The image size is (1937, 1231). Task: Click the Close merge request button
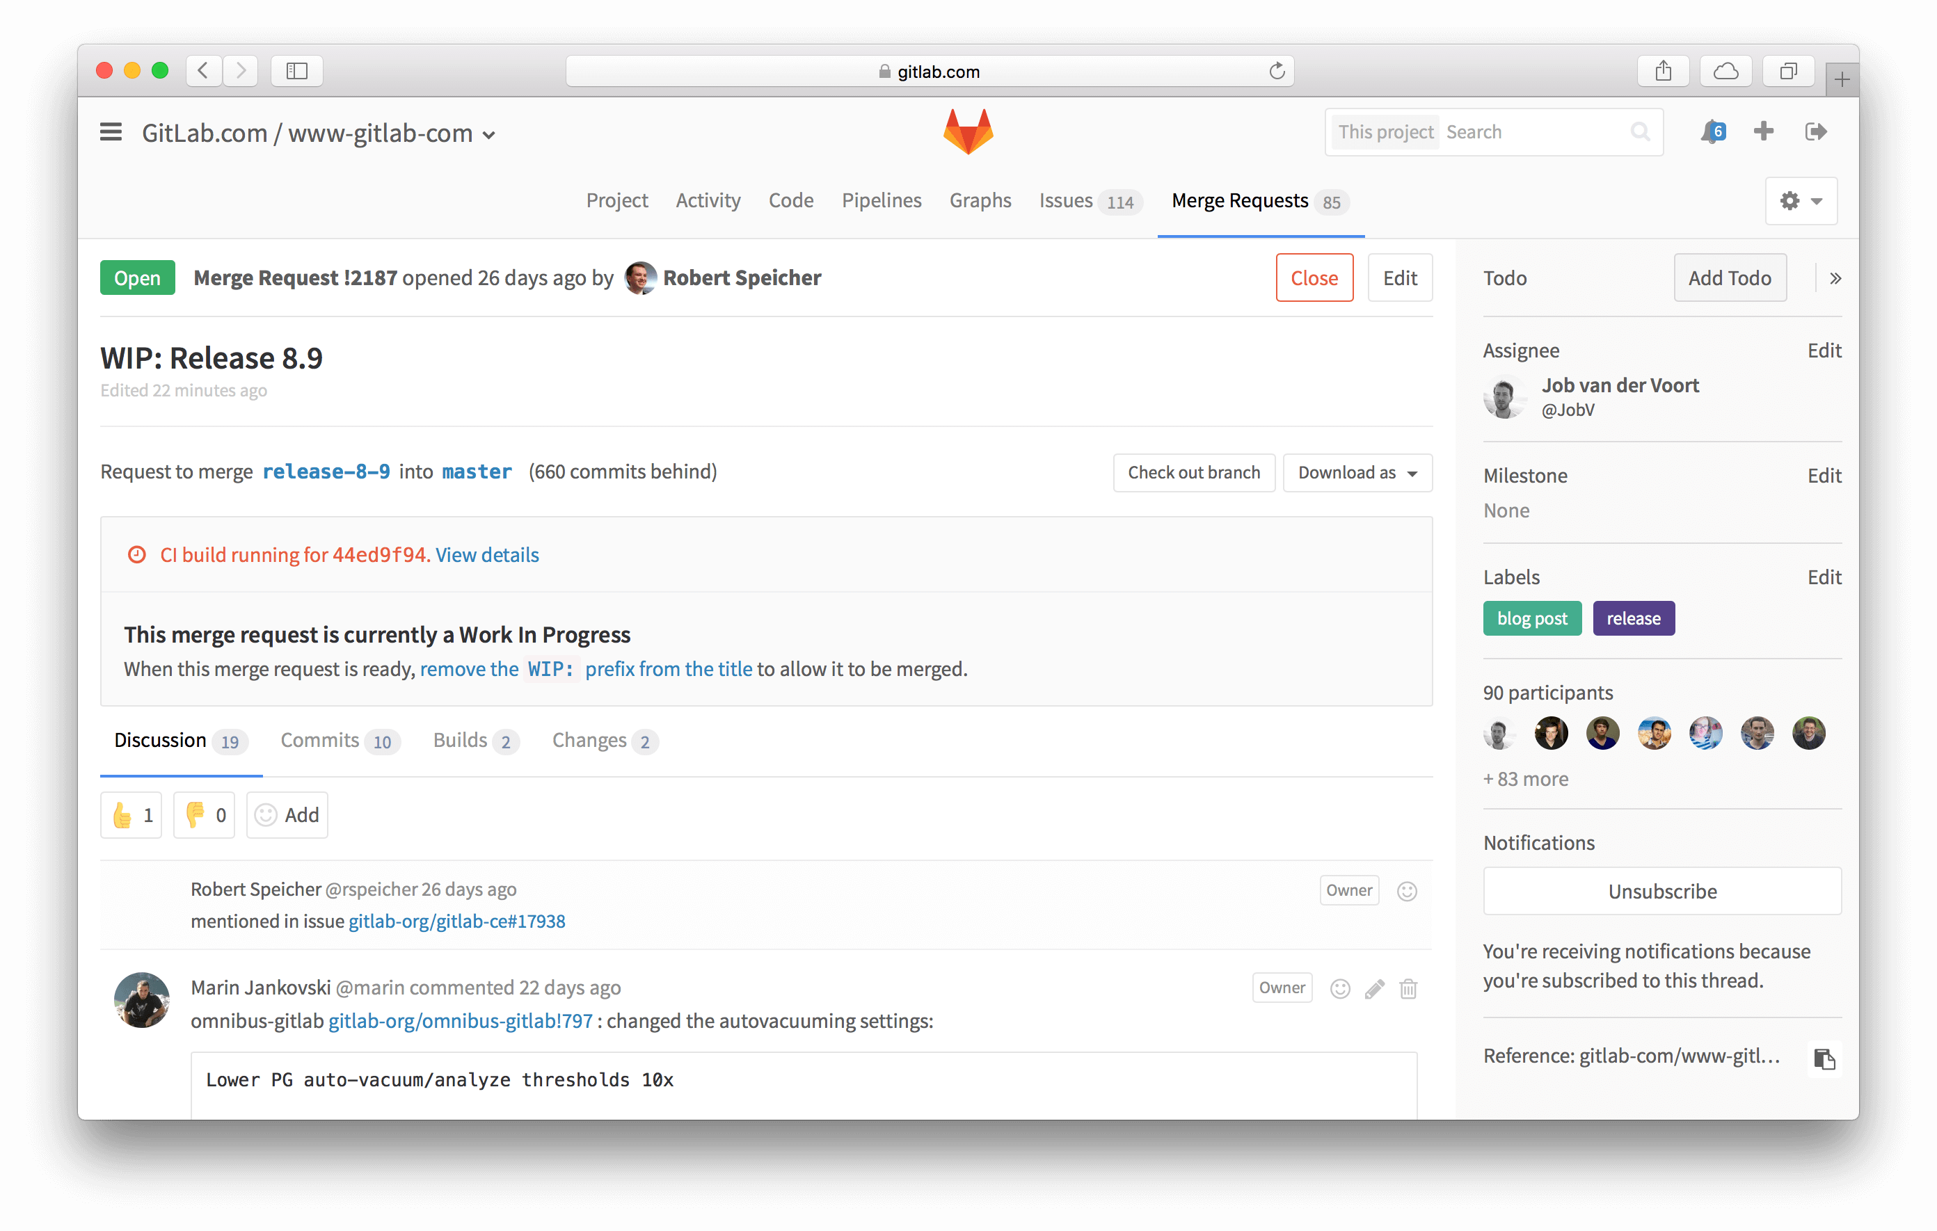point(1314,277)
